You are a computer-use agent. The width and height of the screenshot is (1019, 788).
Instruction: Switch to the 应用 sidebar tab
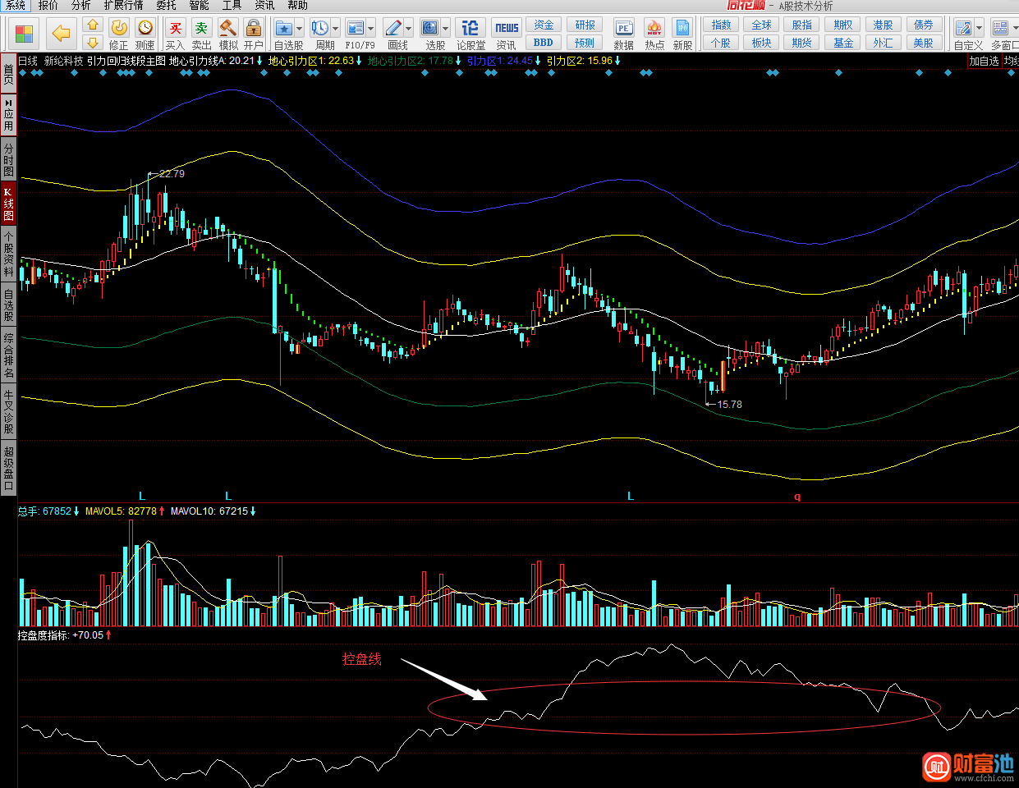[8, 115]
